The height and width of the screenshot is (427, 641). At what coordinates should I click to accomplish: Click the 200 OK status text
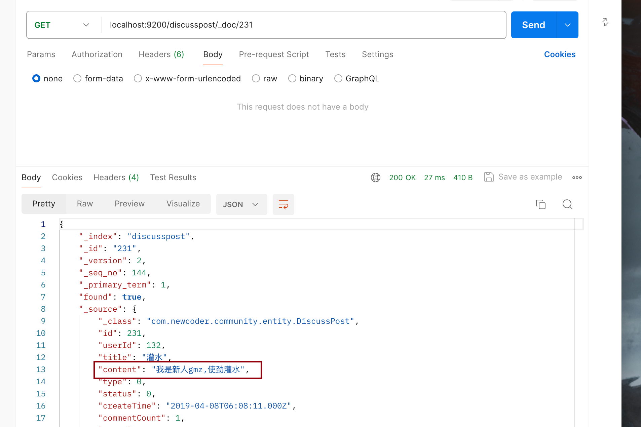coord(403,178)
